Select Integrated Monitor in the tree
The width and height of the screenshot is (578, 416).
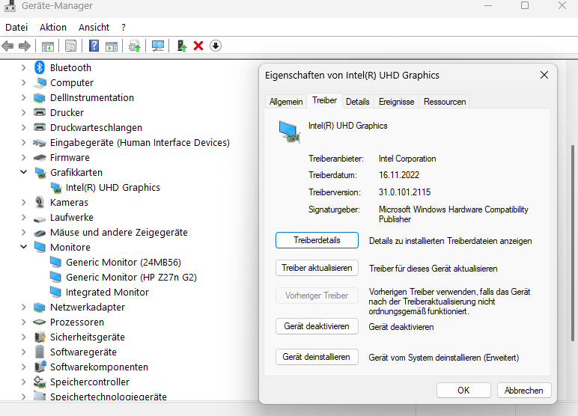click(x=107, y=293)
